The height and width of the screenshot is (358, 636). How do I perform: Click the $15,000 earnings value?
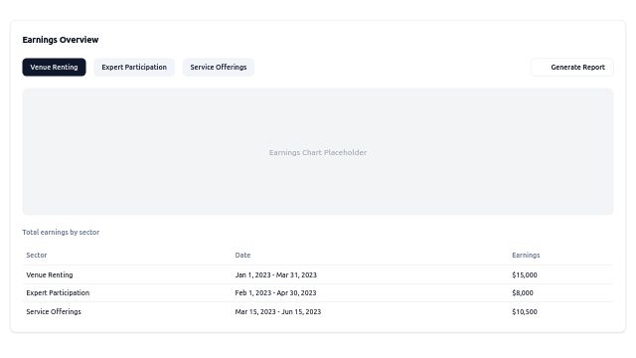[525, 274]
